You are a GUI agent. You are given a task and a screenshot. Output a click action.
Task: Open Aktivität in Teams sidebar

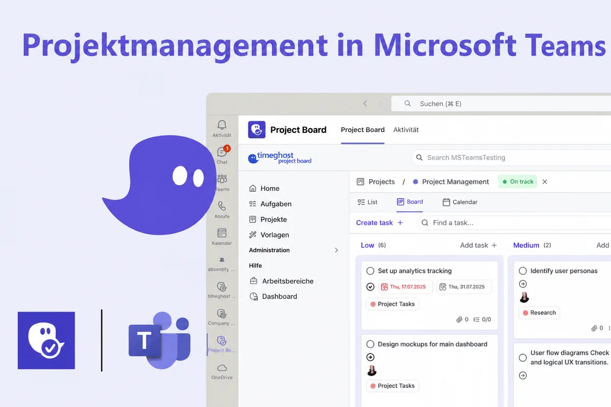[222, 129]
